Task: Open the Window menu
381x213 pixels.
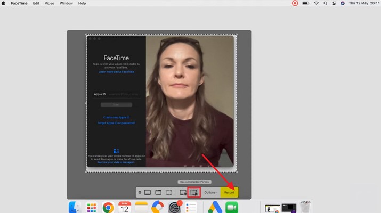Action: pyautogui.click(x=66, y=3)
